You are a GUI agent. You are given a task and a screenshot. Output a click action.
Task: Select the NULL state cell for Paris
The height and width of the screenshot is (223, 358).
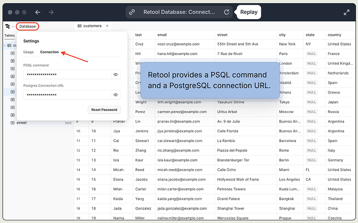314,54
